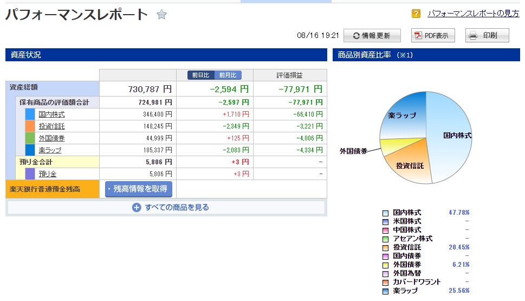525x301 pixels.
Task: Click the orange swatch beside 投資信託 row
Action: (30, 126)
